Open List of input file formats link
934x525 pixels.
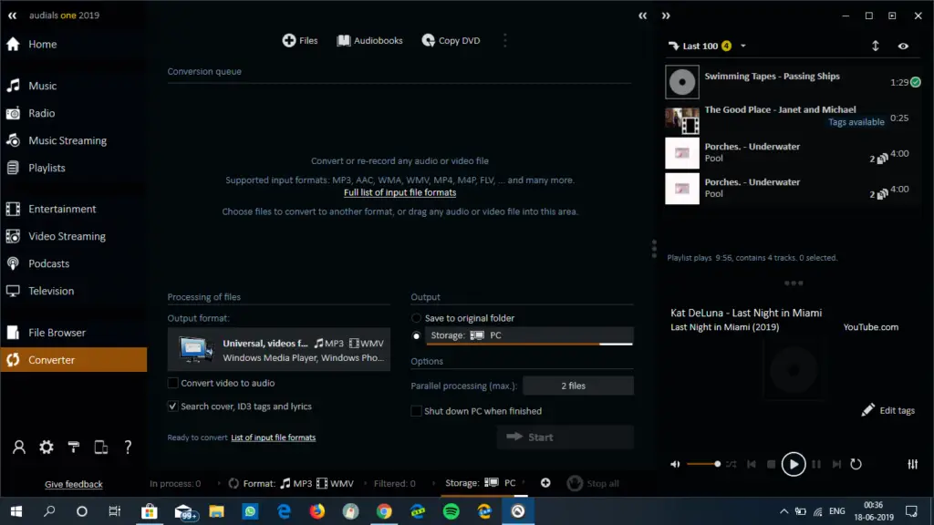click(x=274, y=437)
